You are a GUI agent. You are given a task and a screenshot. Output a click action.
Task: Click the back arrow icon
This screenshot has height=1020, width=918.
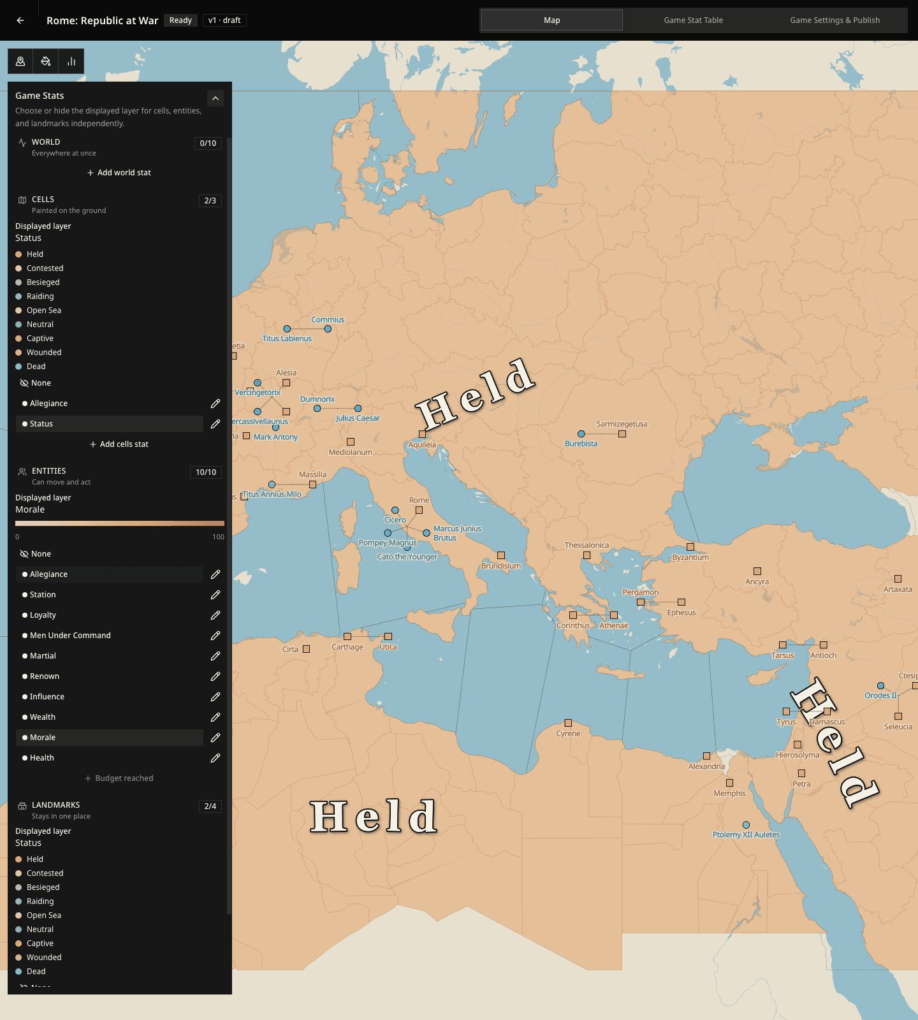[x=20, y=20]
